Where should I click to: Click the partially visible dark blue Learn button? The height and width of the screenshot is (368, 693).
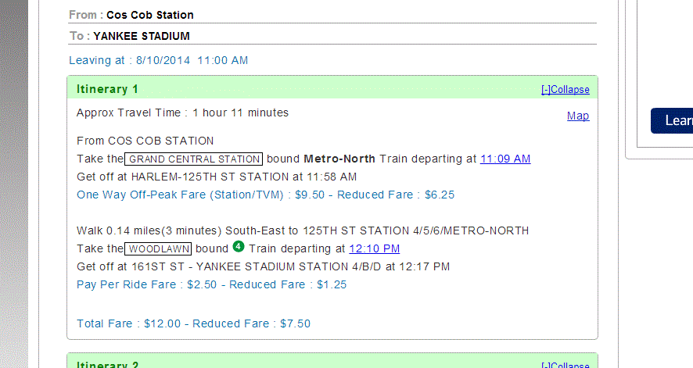[673, 121]
